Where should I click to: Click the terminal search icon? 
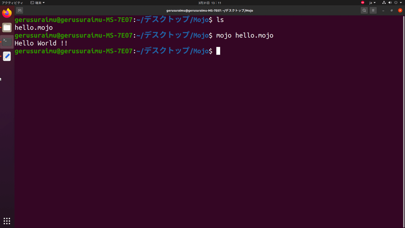point(364,10)
